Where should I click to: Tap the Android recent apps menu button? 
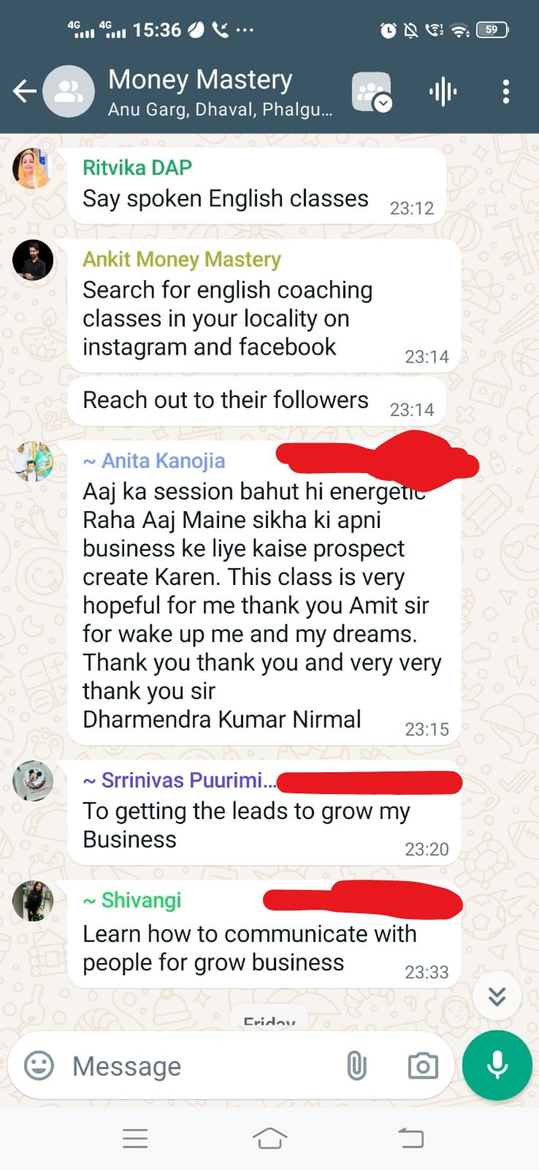tap(135, 1138)
